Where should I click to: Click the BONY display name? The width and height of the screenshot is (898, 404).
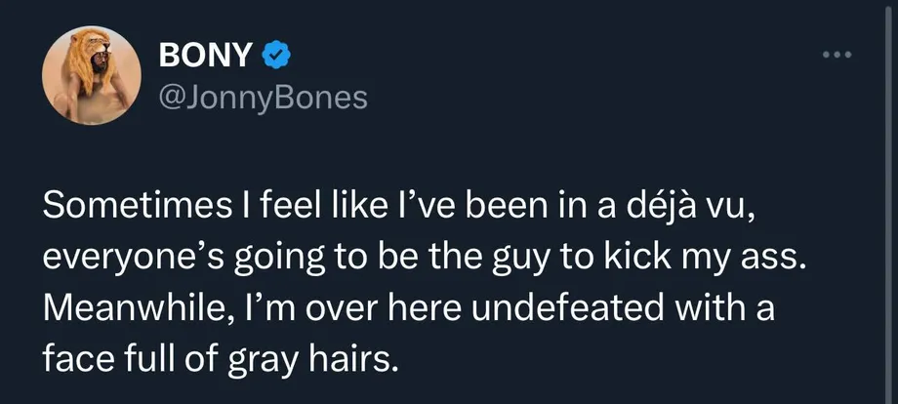(204, 55)
